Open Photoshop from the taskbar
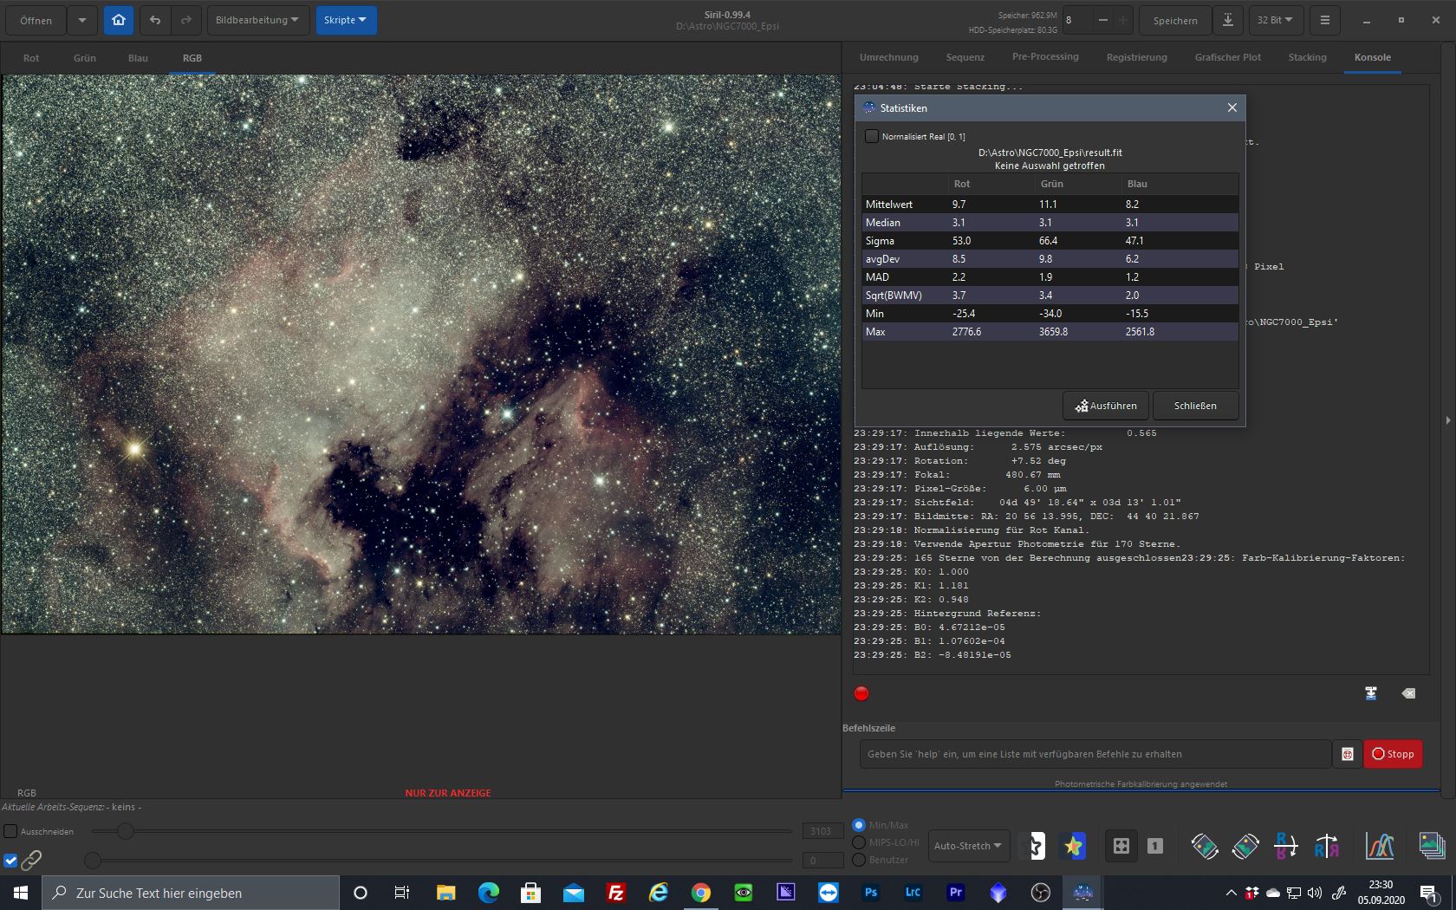This screenshot has height=910, width=1456. click(871, 893)
